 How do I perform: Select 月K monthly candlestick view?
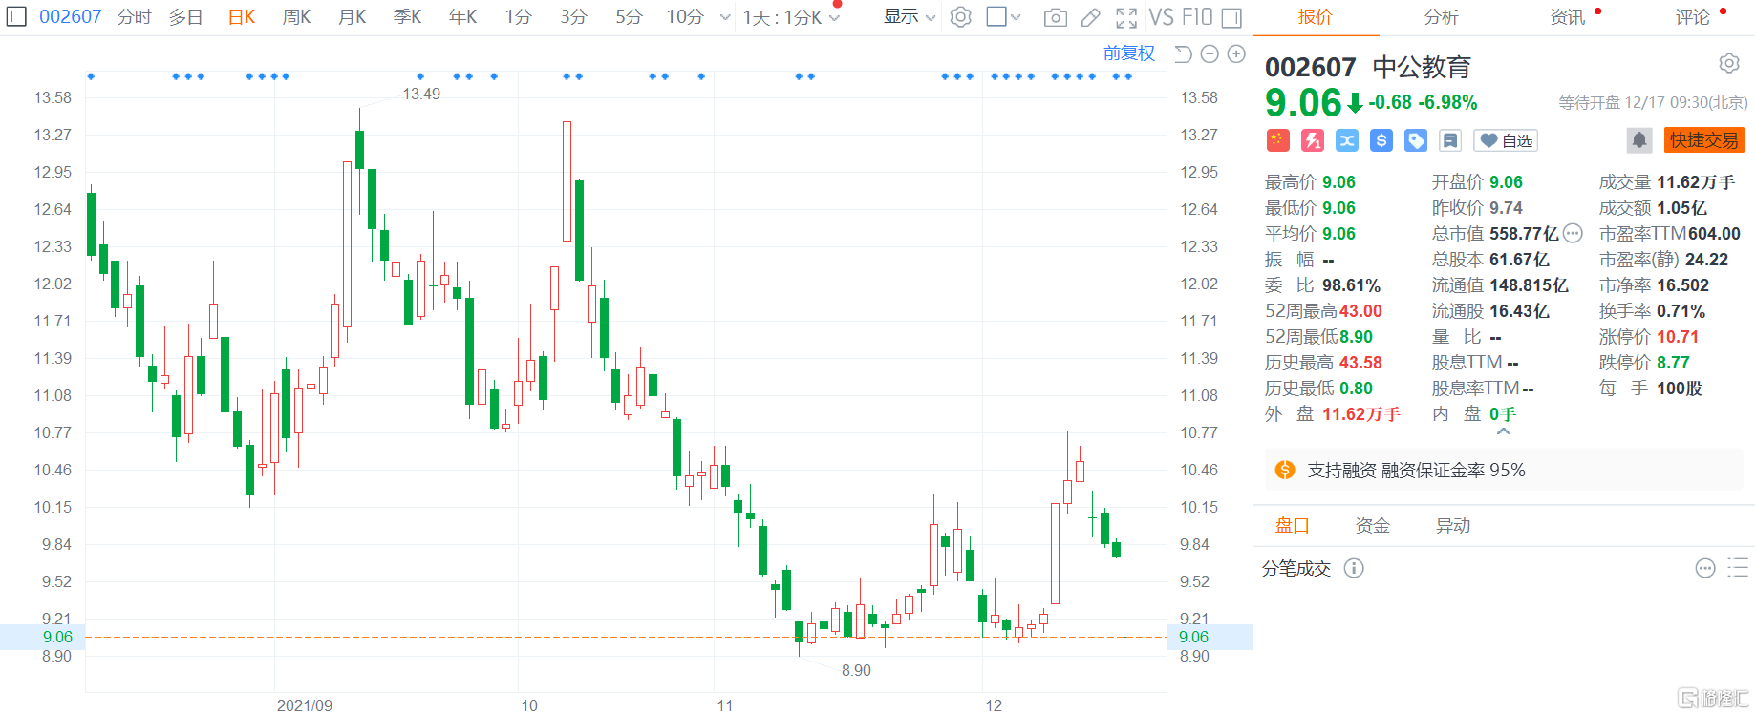pyautogui.click(x=353, y=17)
